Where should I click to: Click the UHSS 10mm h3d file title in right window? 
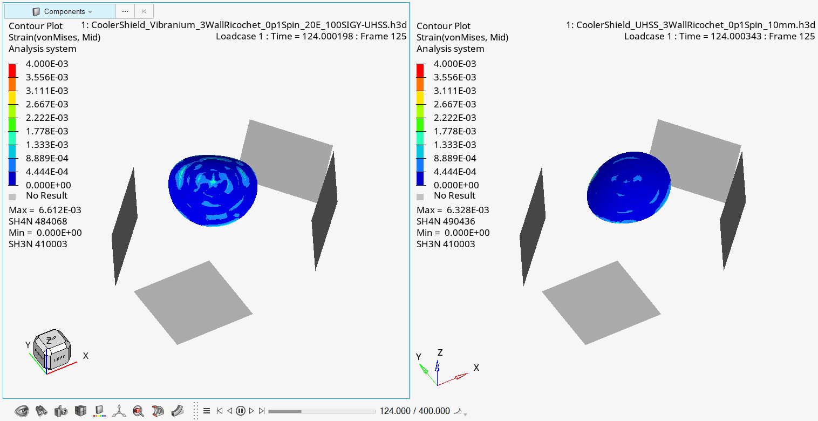(690, 25)
